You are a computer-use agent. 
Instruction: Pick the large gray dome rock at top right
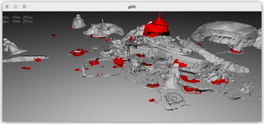tap(225, 30)
